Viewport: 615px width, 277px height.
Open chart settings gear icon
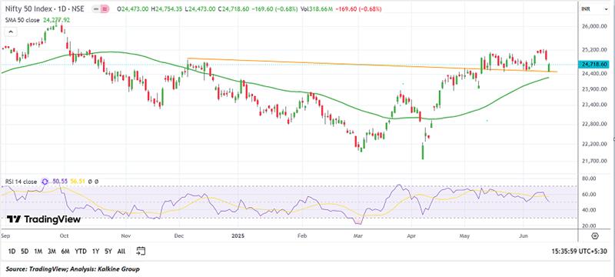[x=595, y=235]
